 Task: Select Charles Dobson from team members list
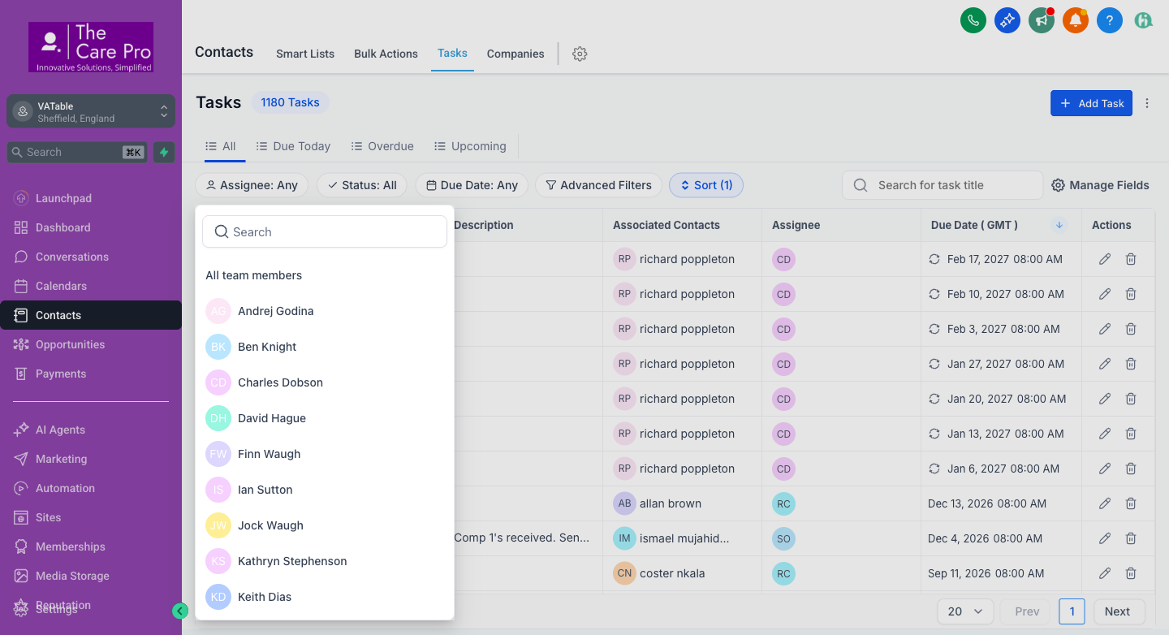[x=279, y=382]
